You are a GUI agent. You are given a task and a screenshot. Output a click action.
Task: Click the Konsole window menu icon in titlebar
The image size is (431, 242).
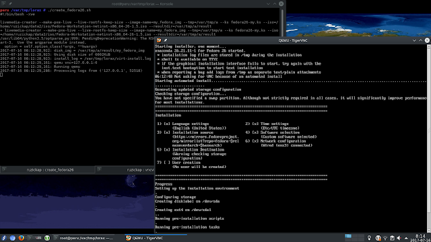pos(3,3)
